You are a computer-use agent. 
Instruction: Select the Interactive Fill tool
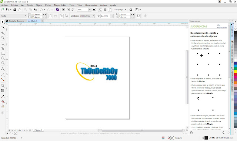tap(3, 101)
